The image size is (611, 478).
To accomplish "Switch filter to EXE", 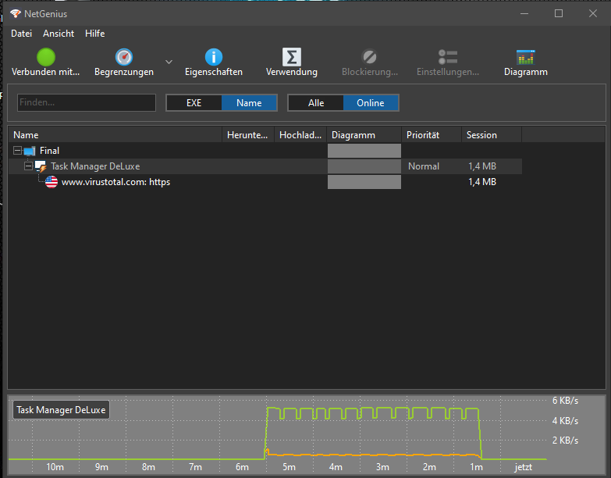I will (x=194, y=103).
